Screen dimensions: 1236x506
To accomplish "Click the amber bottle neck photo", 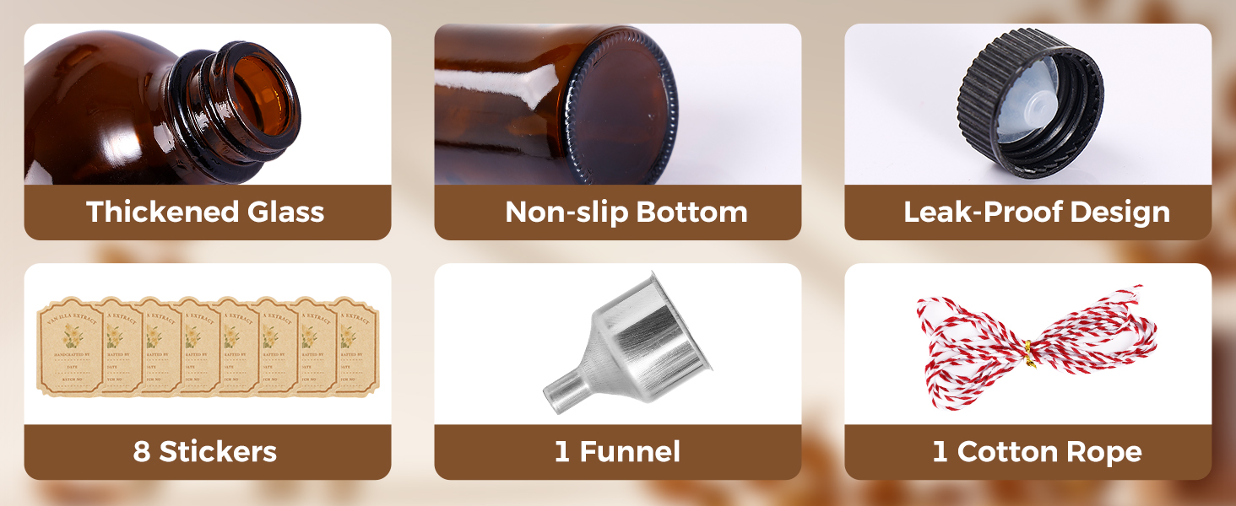I will (208, 104).
